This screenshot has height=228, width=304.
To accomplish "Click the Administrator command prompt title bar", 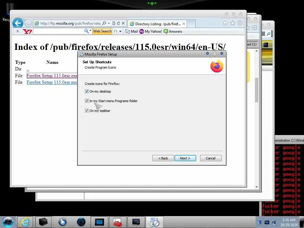I will [289, 140].
